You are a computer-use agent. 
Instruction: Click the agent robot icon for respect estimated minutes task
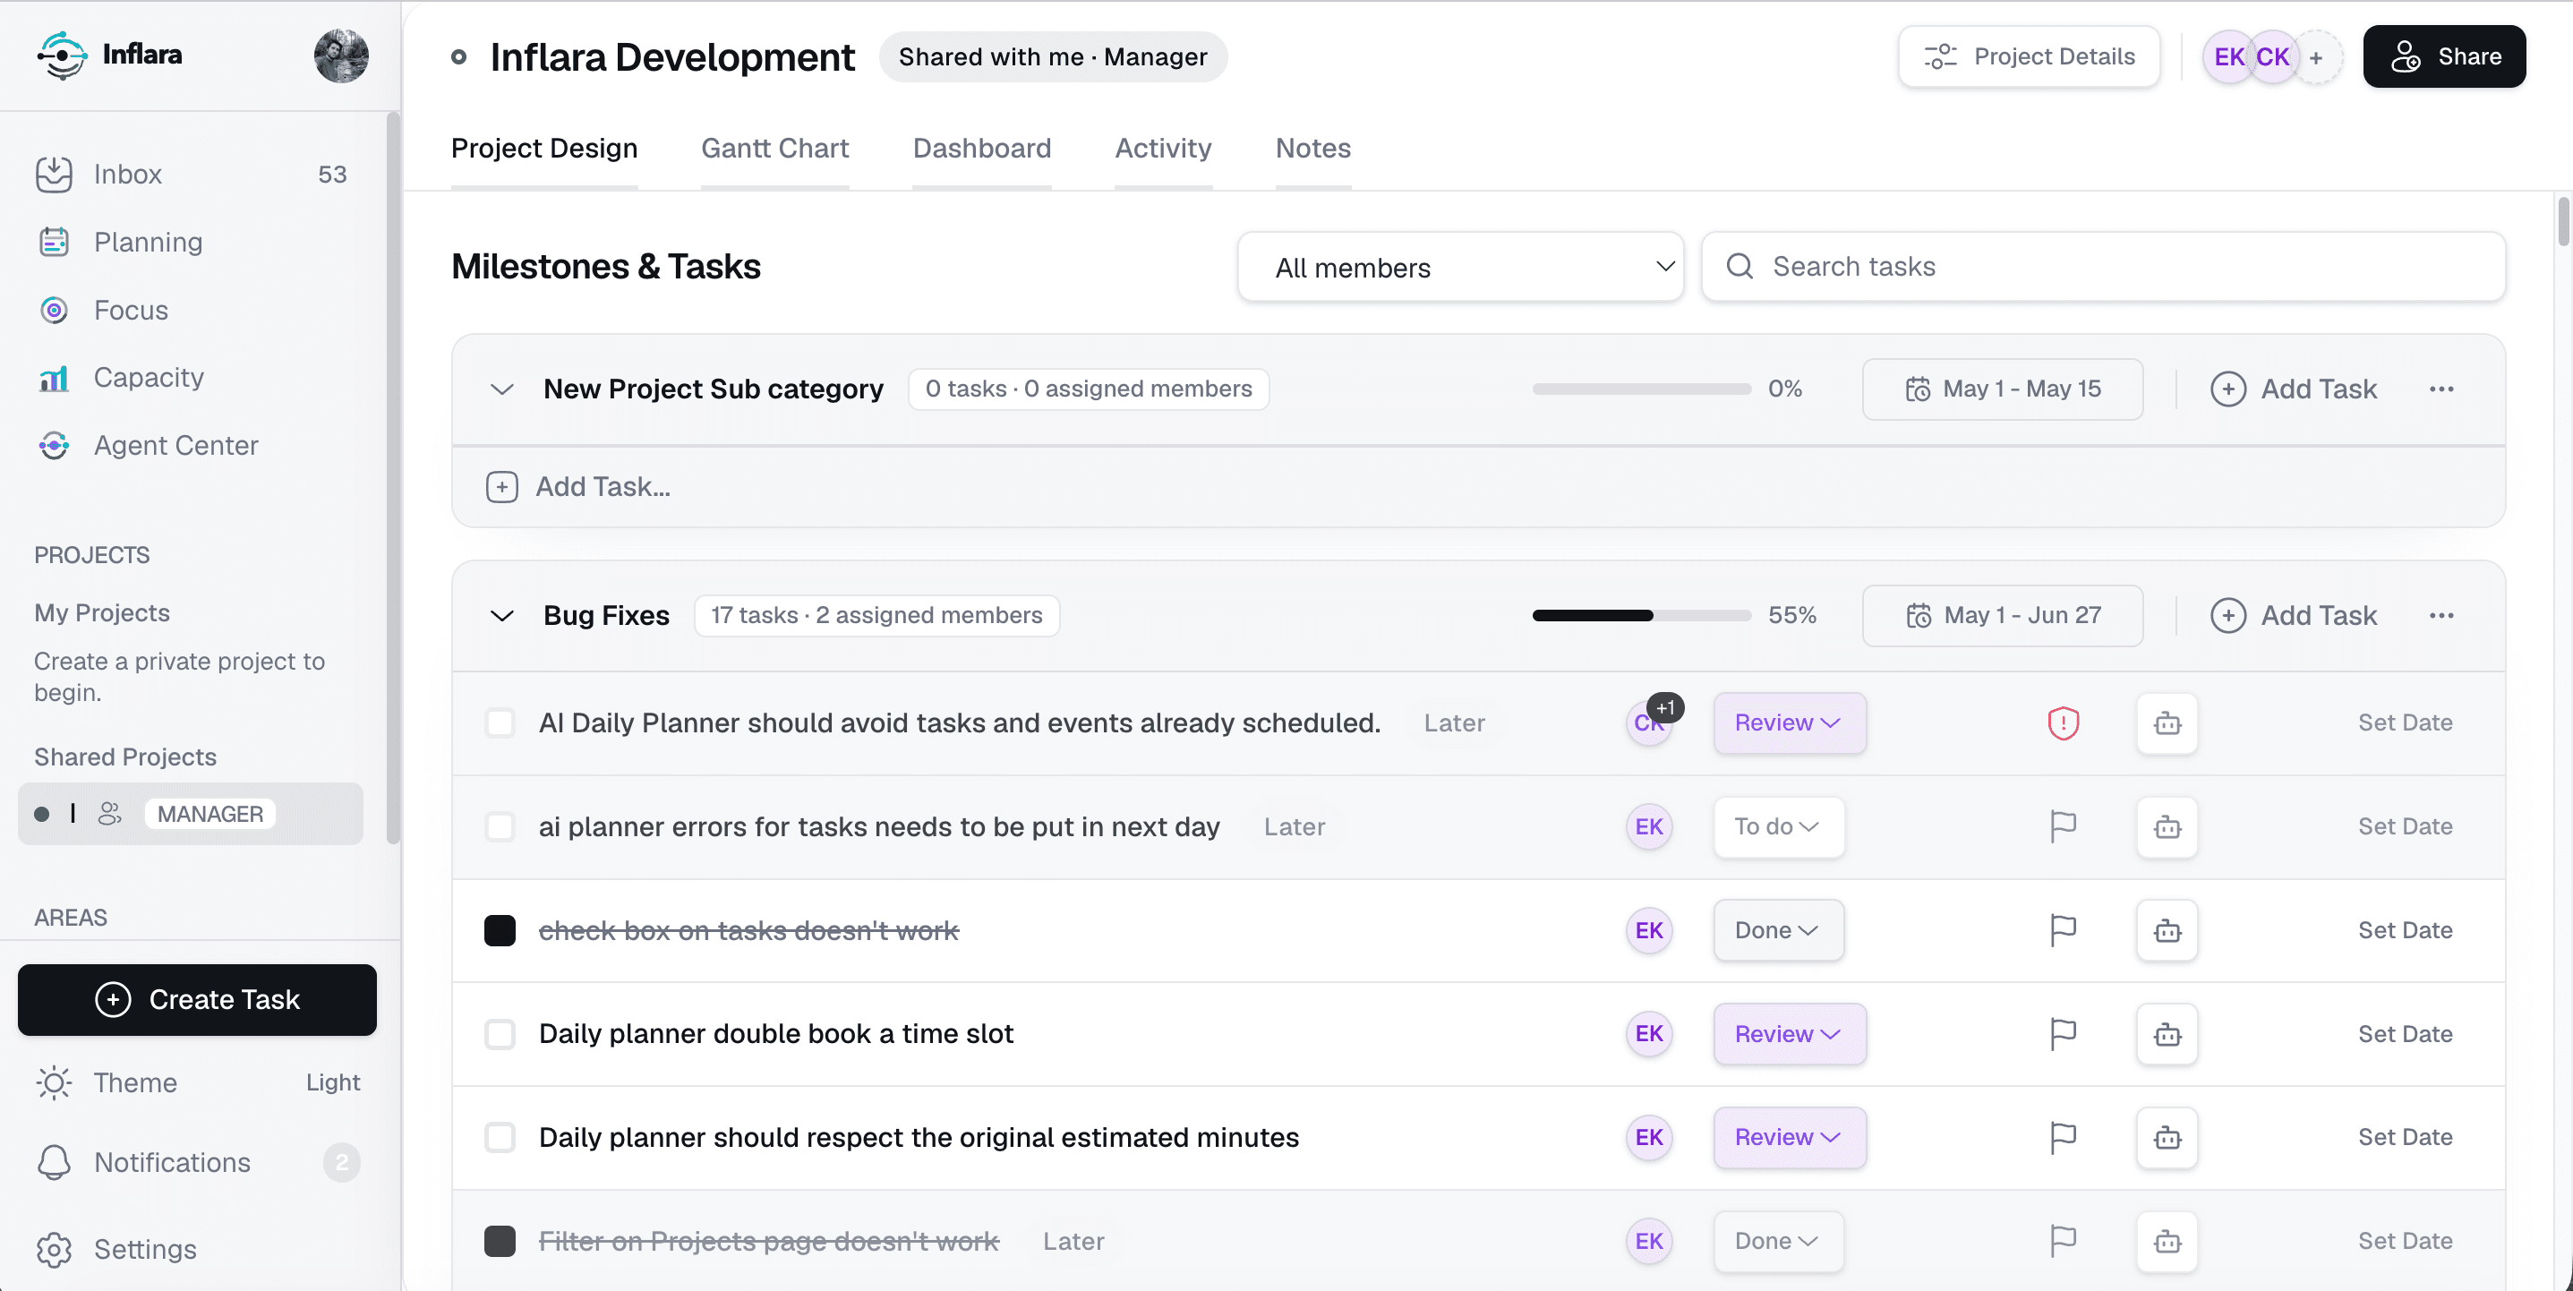pyautogui.click(x=2167, y=1137)
